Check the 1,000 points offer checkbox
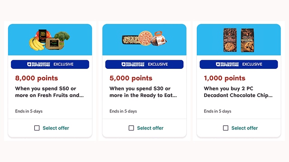The width and height of the screenshot is (289, 162). click(x=226, y=128)
